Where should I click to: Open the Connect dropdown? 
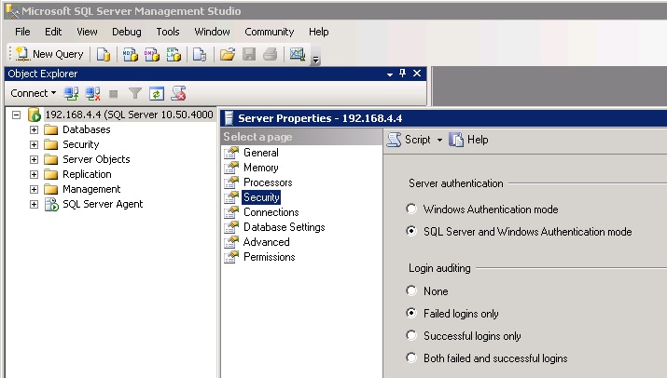coord(34,93)
